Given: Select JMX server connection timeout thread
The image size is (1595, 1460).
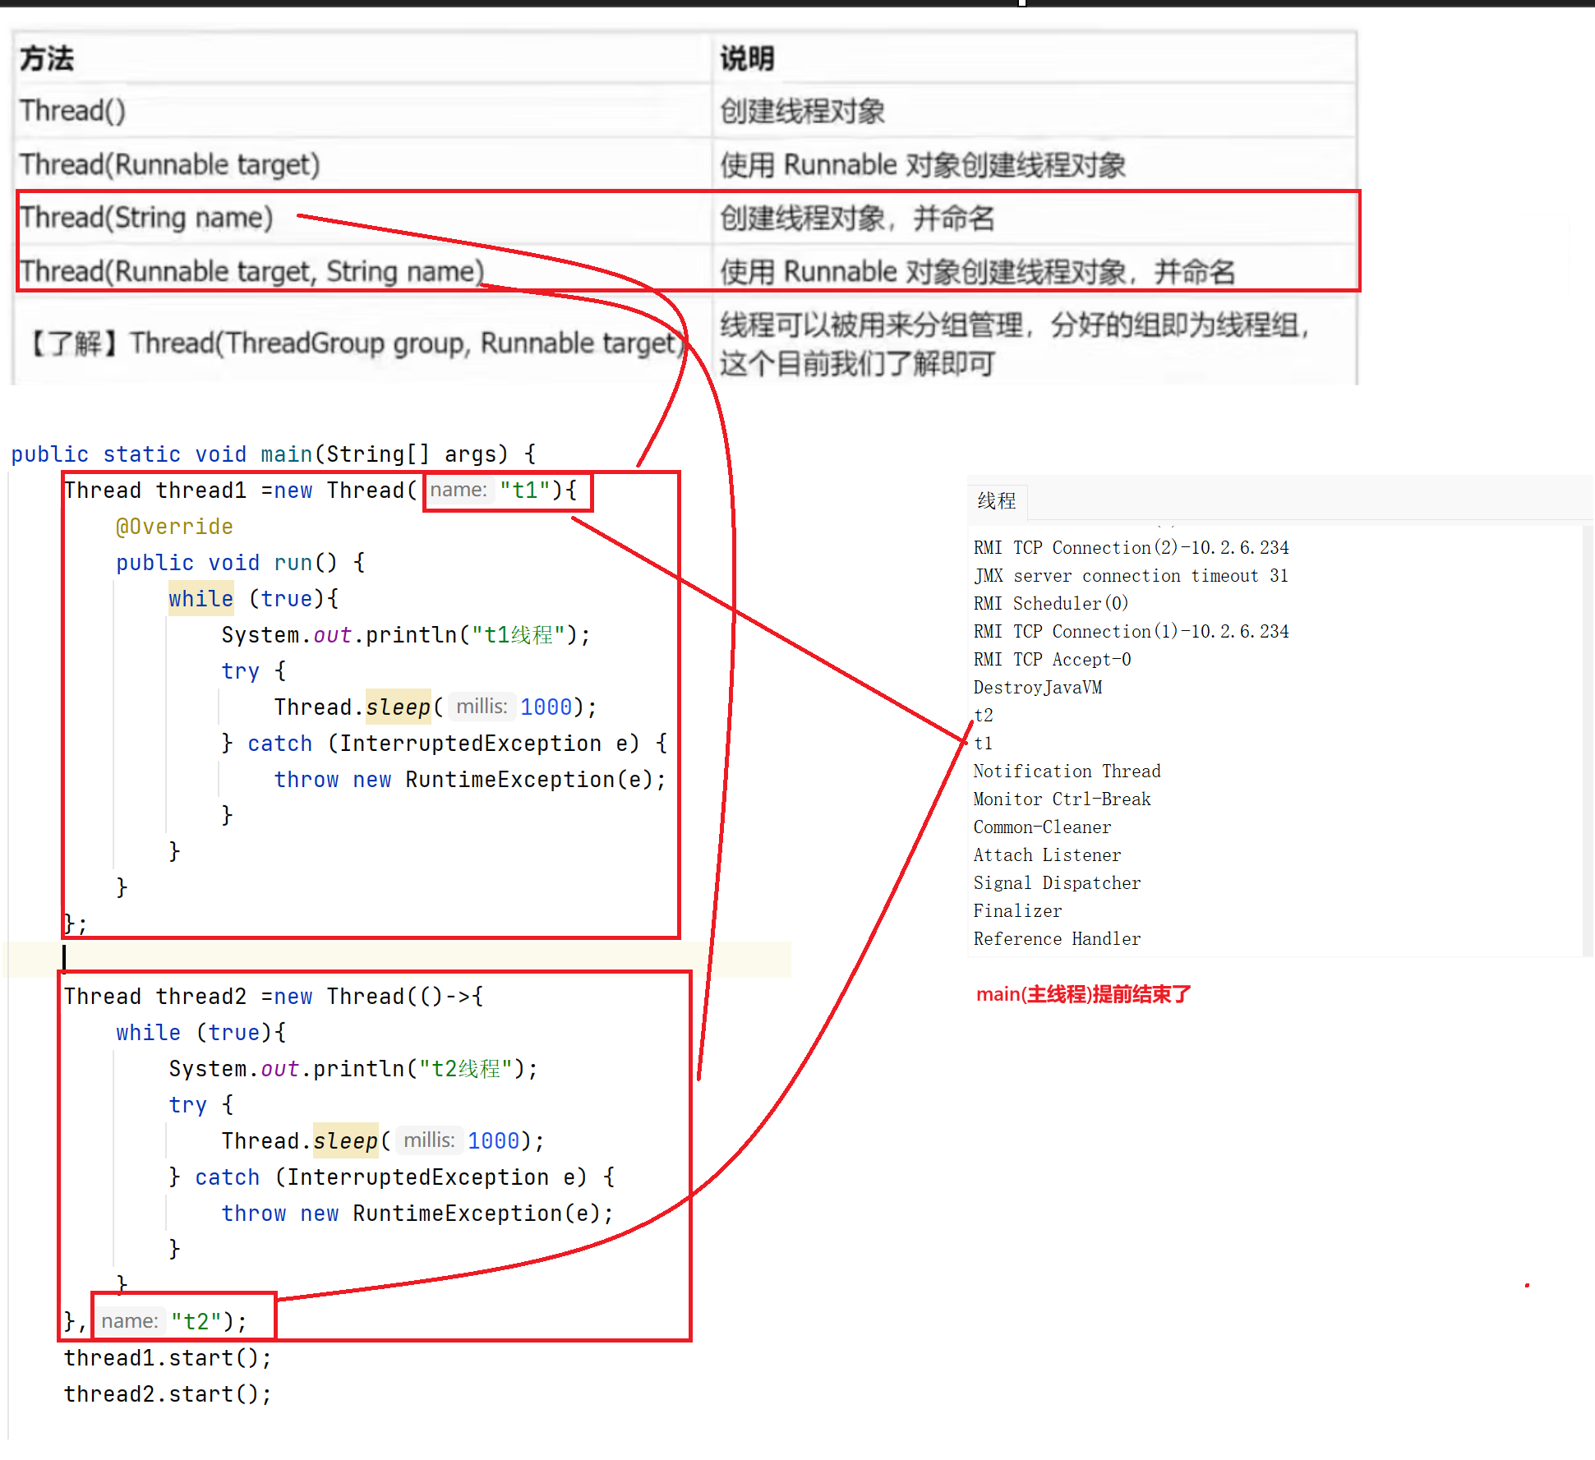Looking at the screenshot, I should pyautogui.click(x=1130, y=576).
